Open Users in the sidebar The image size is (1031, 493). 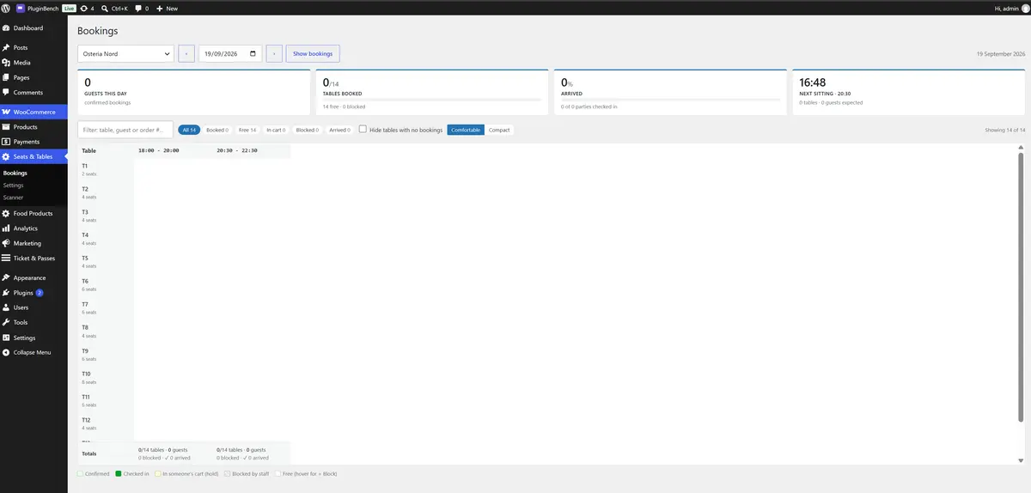(34, 307)
